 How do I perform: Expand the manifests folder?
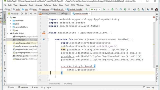10,20
